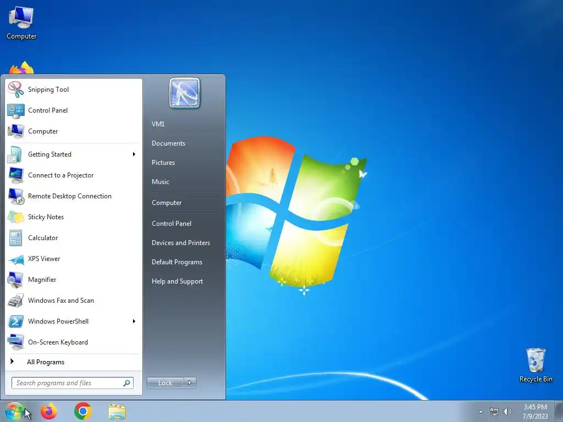Open Control Panel in right Start pane
Viewport: 563px width, 422px height.
[172, 224]
